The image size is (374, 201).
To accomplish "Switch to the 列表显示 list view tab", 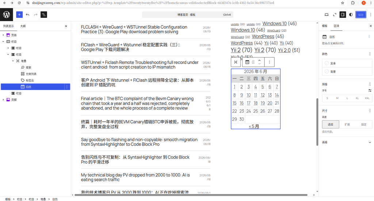I will tap(8, 26).
